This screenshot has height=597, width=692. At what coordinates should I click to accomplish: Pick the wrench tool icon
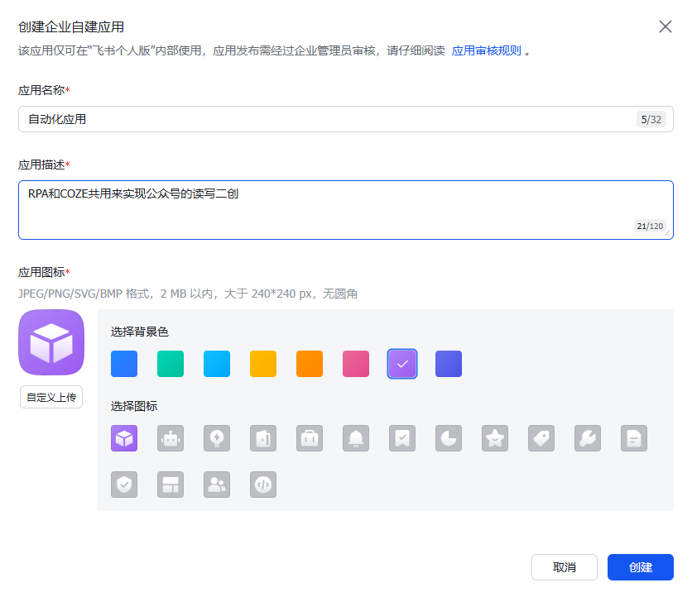(x=588, y=438)
